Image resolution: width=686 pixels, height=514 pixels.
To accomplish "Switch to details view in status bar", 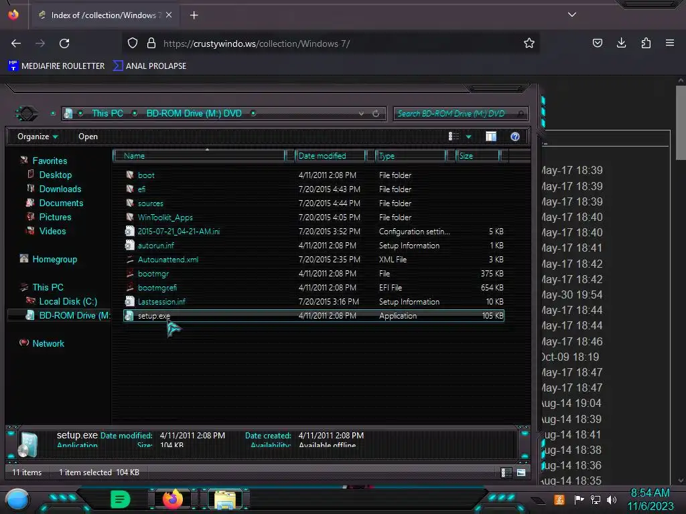I will coord(506,473).
